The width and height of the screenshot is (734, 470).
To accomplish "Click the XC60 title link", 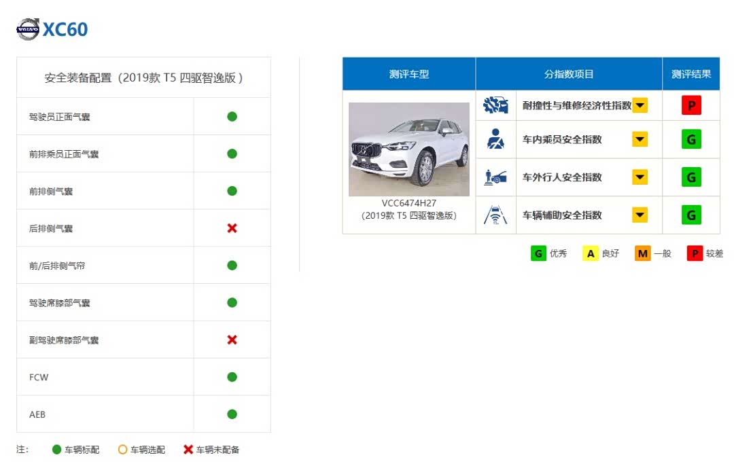I will (x=65, y=30).
